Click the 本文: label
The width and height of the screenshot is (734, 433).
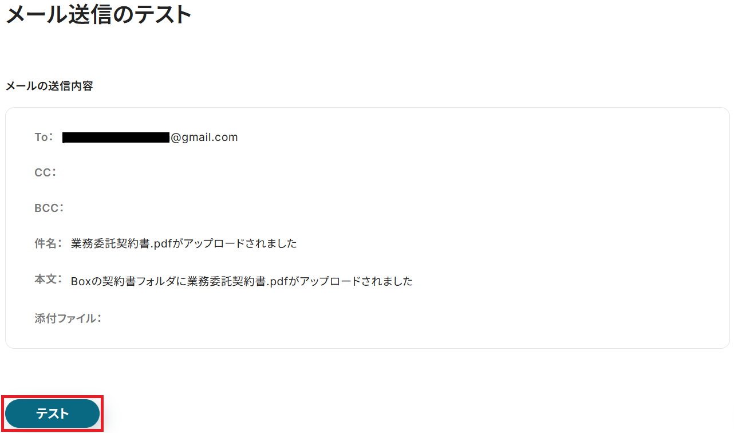[x=48, y=280]
